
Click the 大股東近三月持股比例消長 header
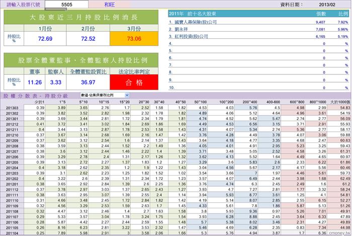(x=81, y=17)
